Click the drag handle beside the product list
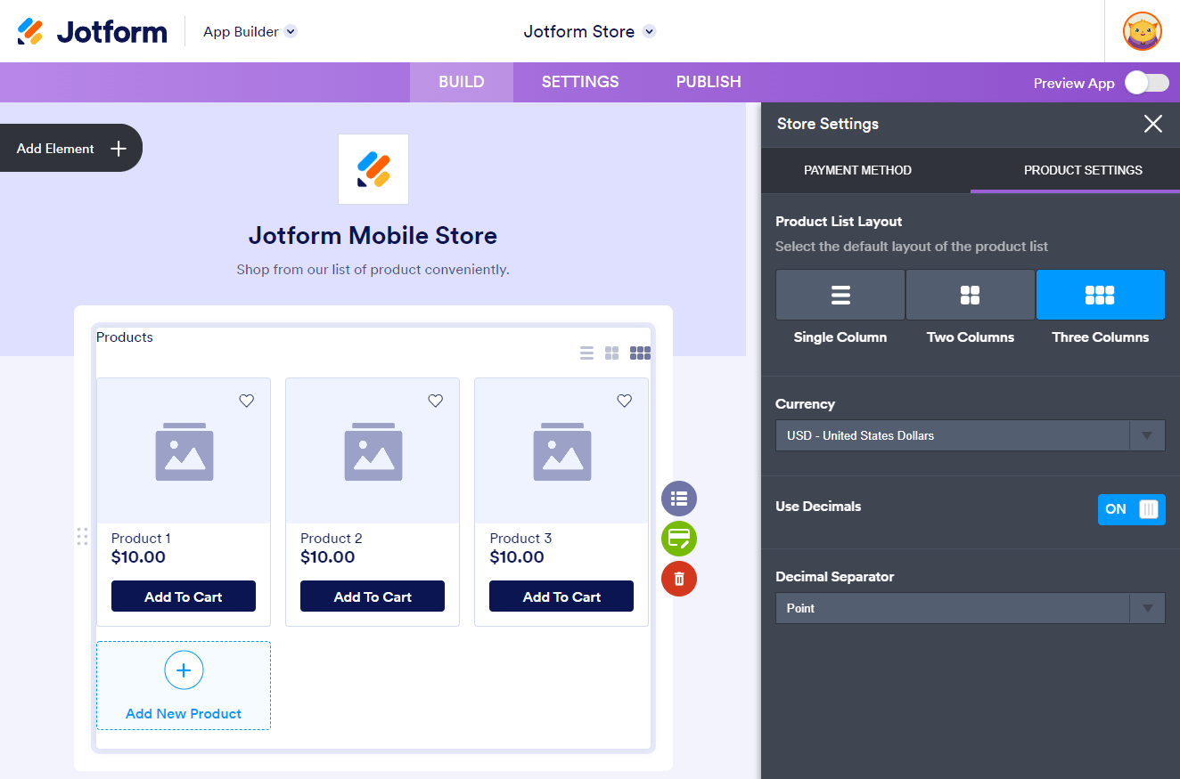Viewport: 1180px width, 779px height. click(x=82, y=536)
